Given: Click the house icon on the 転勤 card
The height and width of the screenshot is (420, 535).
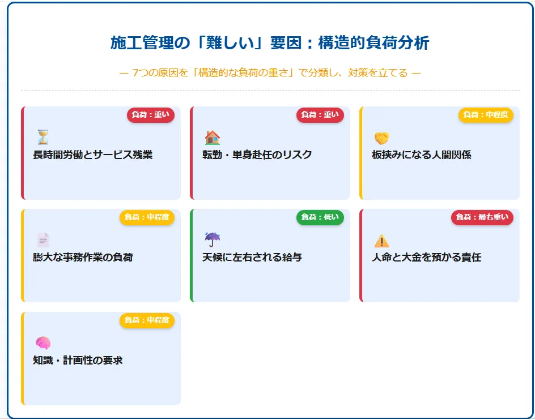Looking at the screenshot, I should tap(212, 138).
